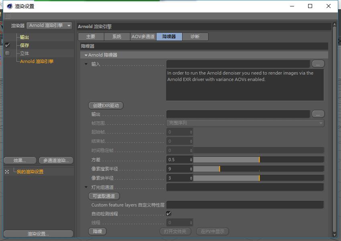Minimize the 渲染设置 window

coord(292,6)
